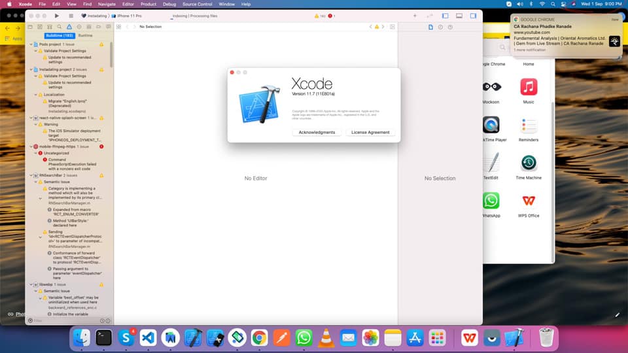Click the License Agreement button
The width and height of the screenshot is (628, 353).
click(370, 132)
